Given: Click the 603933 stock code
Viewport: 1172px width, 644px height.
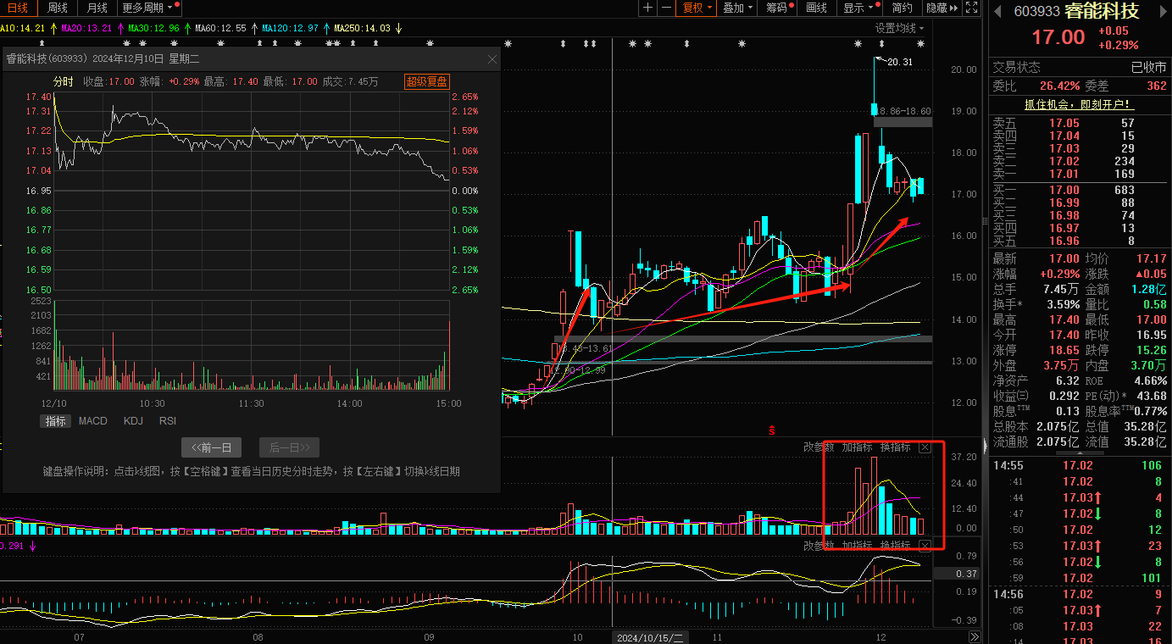Looking at the screenshot, I should point(1037,12).
